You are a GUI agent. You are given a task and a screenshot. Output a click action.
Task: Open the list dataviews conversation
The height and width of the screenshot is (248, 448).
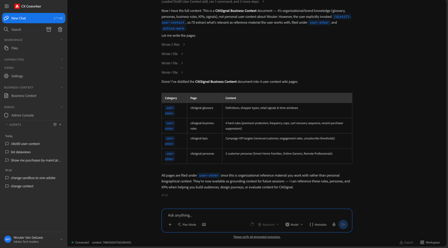coord(20,152)
